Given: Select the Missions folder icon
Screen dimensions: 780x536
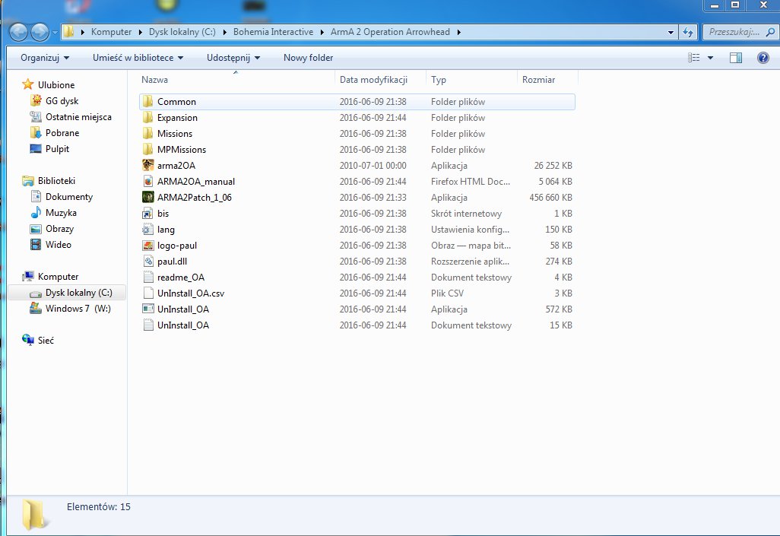Looking at the screenshot, I should point(147,133).
